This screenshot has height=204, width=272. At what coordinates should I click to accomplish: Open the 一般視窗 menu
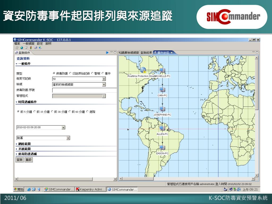click(28, 44)
